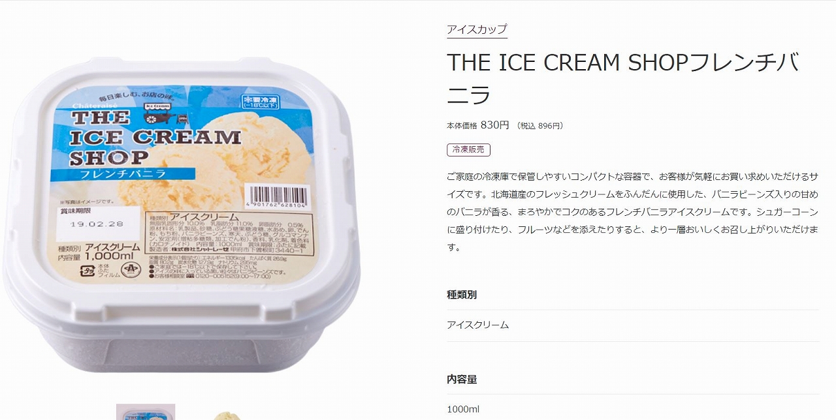Click the round certification mark beside the recycling symbol

131,271
